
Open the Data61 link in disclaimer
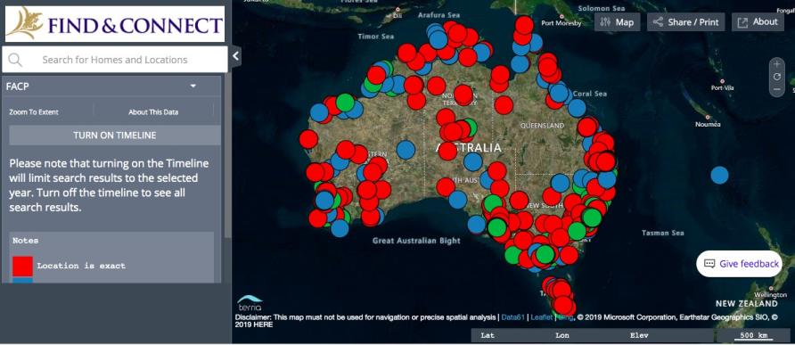[x=513, y=317]
